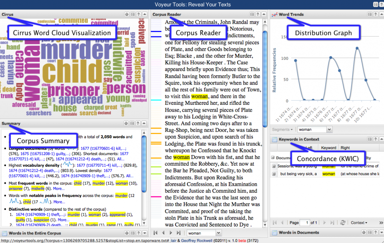
Task: Click 'suspicion' distinctive word link
Action: (x=41, y=220)
